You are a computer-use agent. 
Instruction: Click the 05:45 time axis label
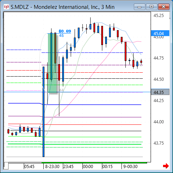coord(29,167)
